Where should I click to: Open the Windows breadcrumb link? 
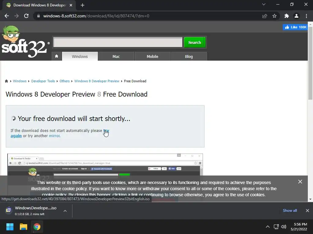[20, 81]
